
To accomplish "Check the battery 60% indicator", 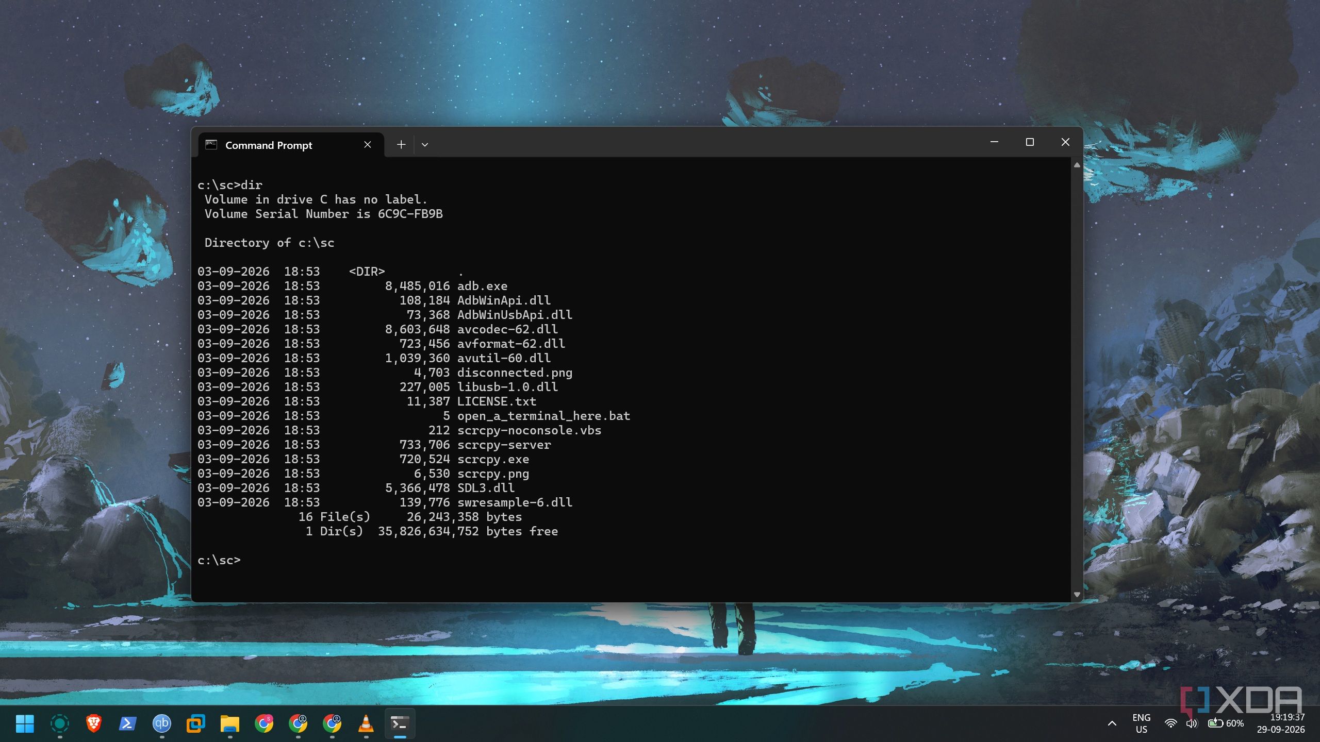I will click(x=1226, y=723).
